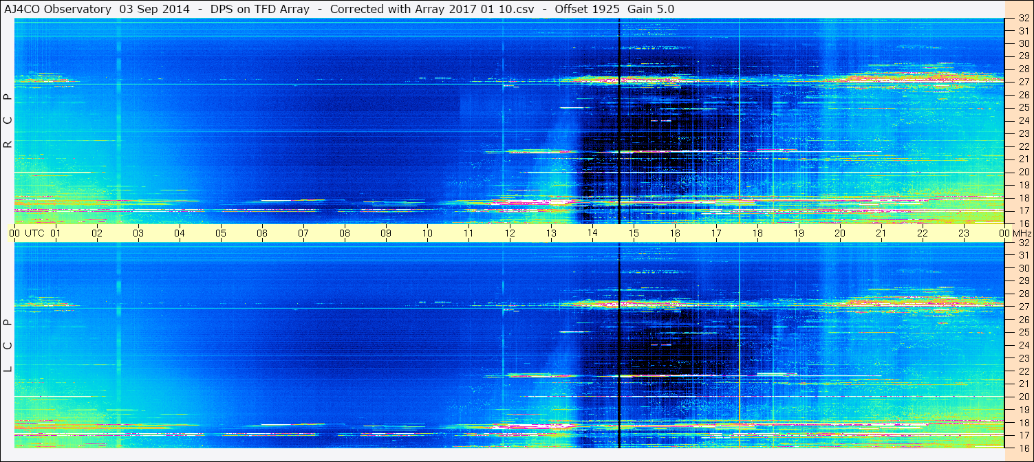Viewport: 1034px width, 462px height.
Task: Select the LCP panel vertical label
Action: pyautogui.click(x=8, y=345)
